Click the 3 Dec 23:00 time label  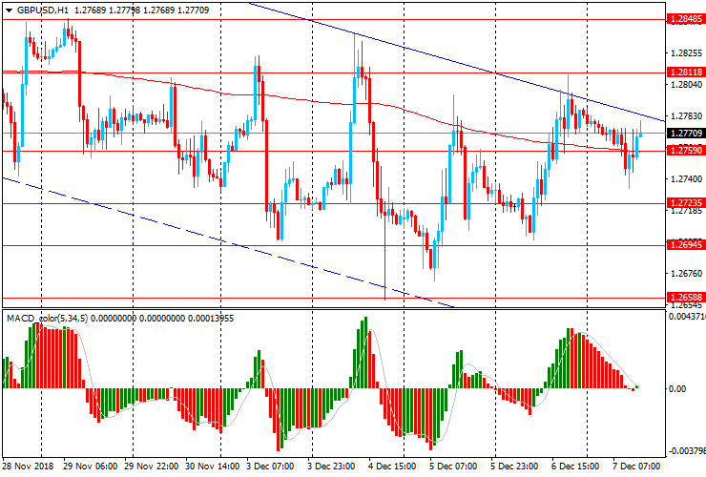(x=331, y=466)
